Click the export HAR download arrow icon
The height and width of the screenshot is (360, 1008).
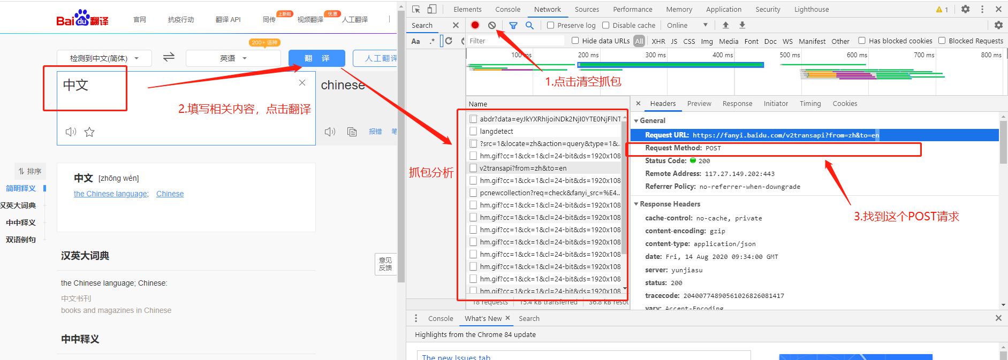(x=742, y=25)
